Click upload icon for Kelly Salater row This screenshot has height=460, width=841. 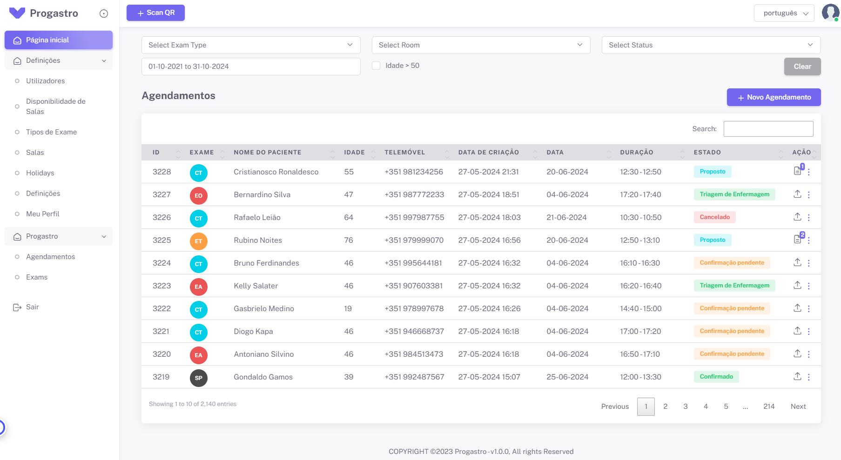click(797, 285)
